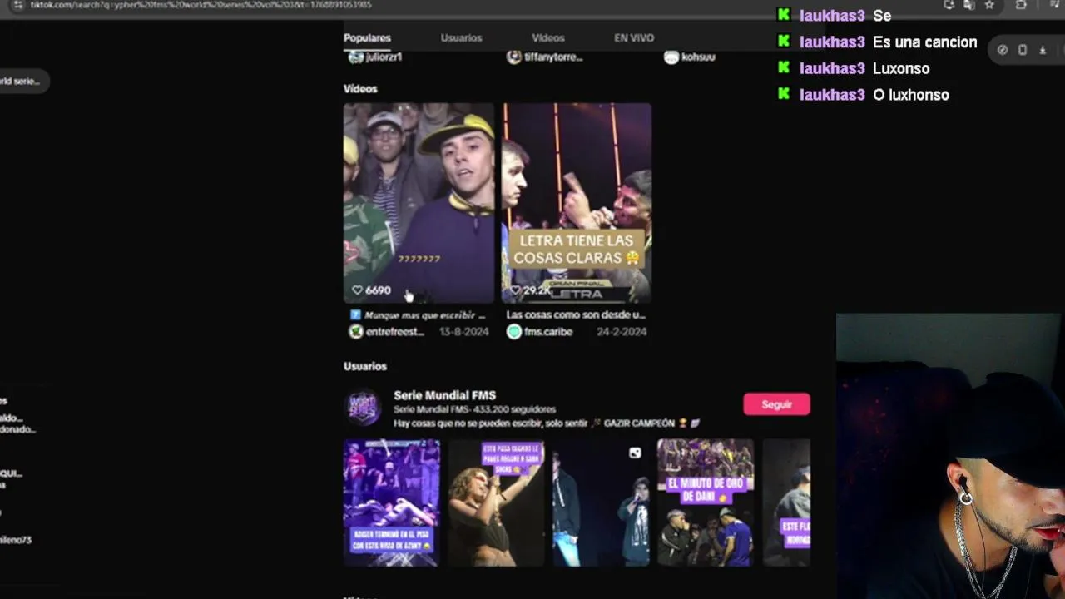Click the kohsuu user avatar
1065x599 pixels.
click(671, 57)
